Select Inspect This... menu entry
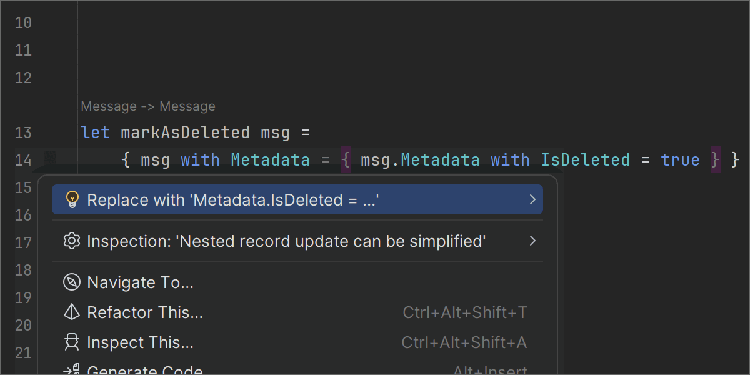The width and height of the screenshot is (750, 375). (x=141, y=342)
